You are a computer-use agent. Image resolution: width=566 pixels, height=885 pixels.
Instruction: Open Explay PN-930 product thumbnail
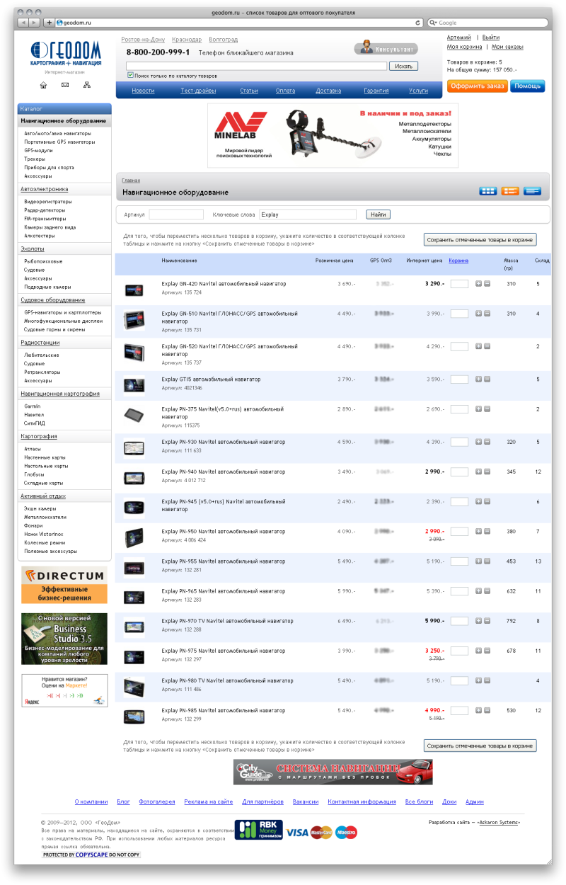[134, 448]
